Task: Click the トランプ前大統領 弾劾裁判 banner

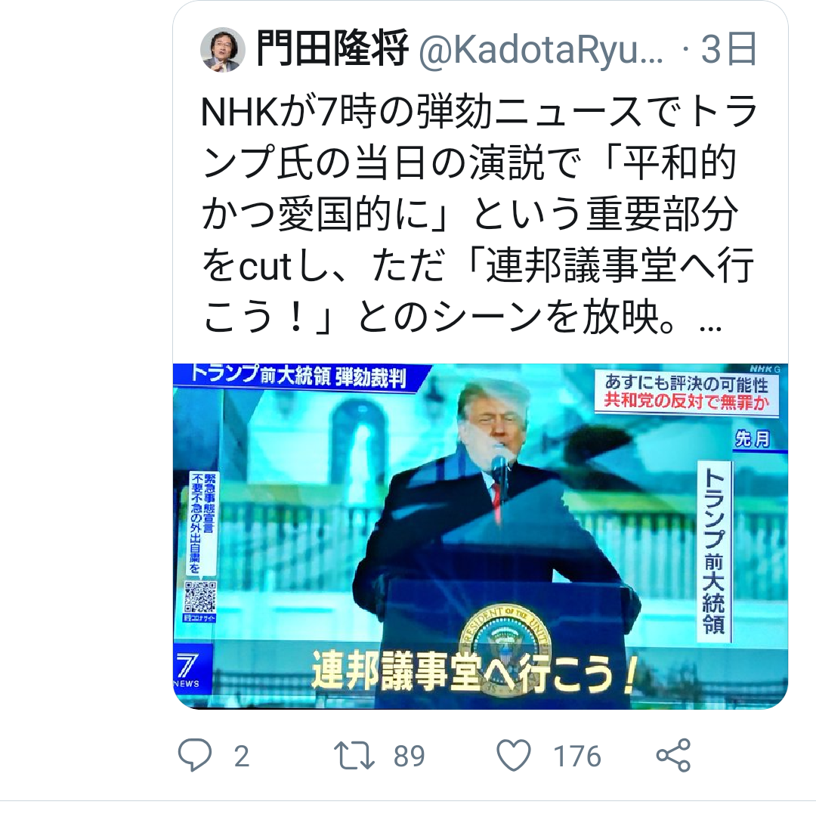Action: (x=300, y=375)
